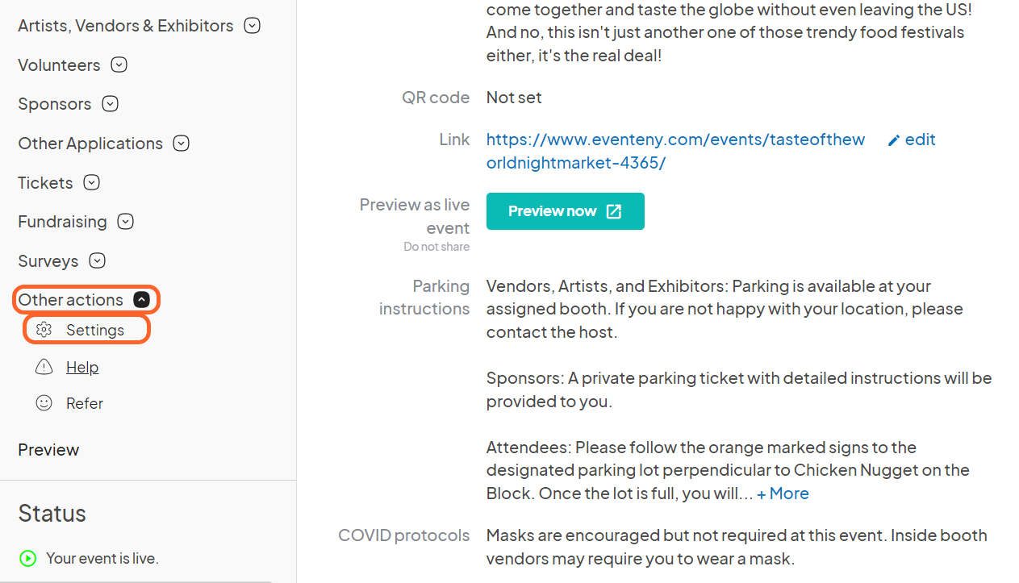Expand the Sponsors dropdown chevron

111,104
